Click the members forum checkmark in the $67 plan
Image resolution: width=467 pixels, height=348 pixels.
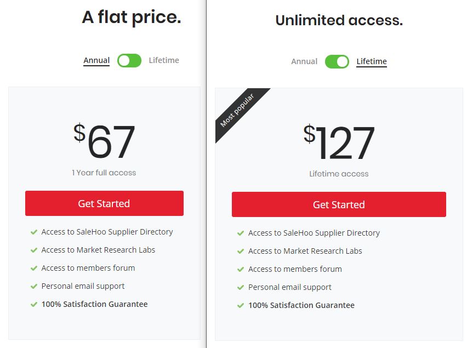[34, 269]
